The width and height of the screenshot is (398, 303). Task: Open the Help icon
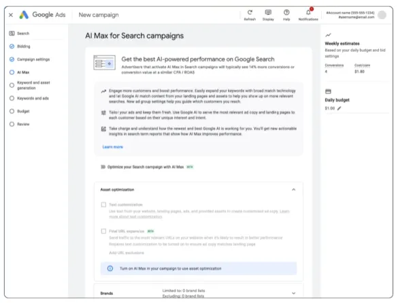click(x=286, y=12)
